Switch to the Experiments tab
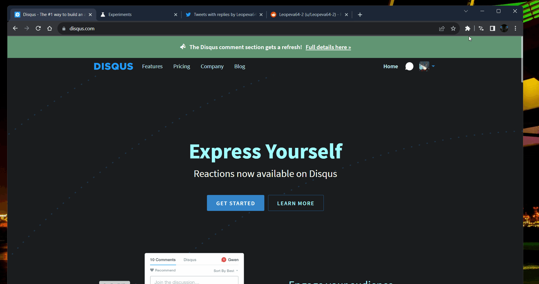539x284 pixels. coord(139,15)
